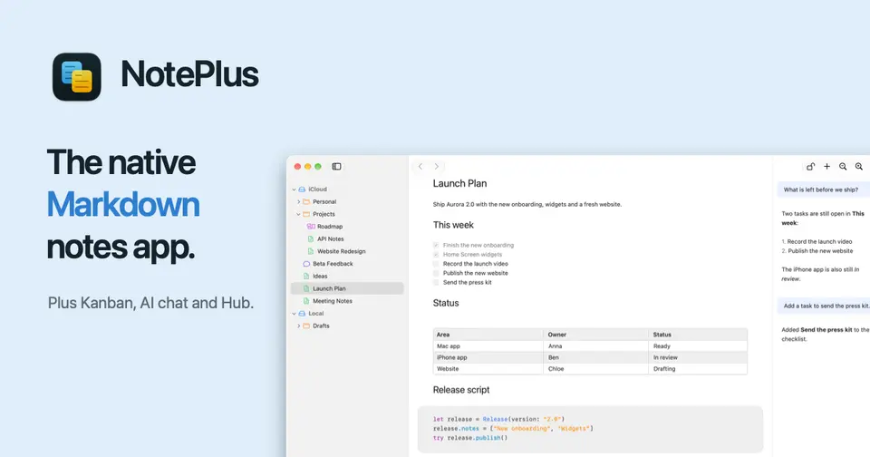
Task: Click the Area table header
Action: click(488, 335)
